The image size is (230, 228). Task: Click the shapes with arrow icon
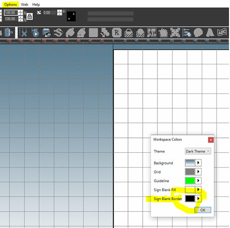pyautogui.click(x=105, y=33)
